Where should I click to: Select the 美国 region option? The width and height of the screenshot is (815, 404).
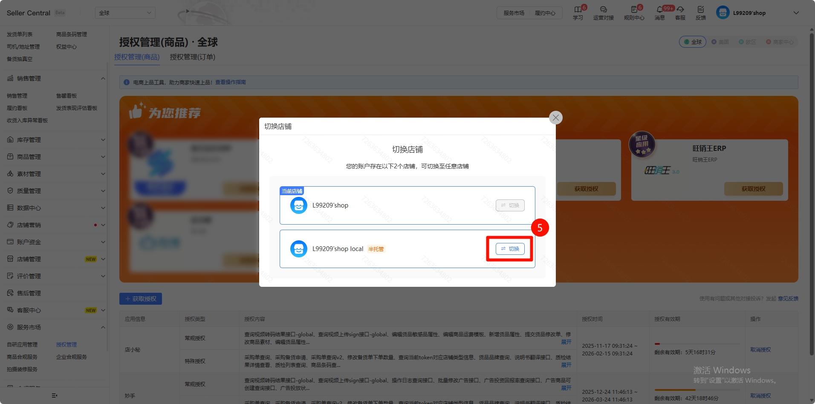coord(720,42)
